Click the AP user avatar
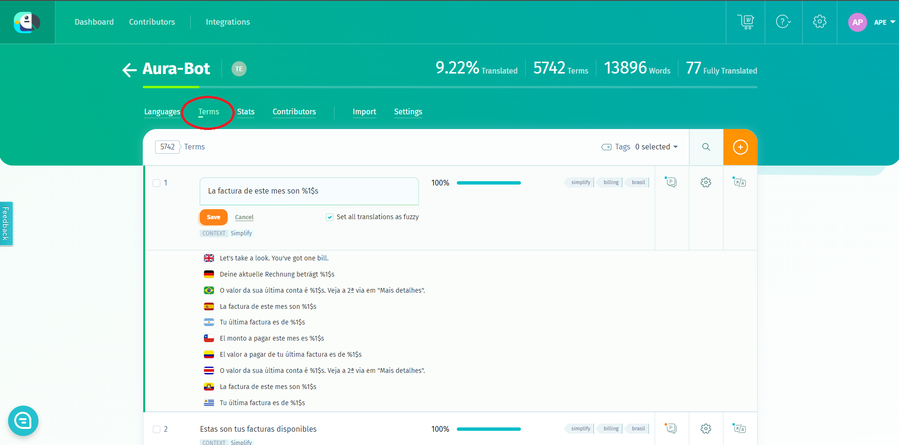 coord(857,22)
